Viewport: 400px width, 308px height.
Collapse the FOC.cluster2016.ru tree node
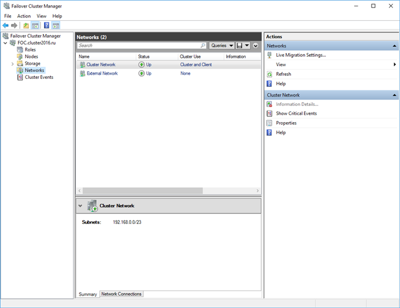pos(5,43)
